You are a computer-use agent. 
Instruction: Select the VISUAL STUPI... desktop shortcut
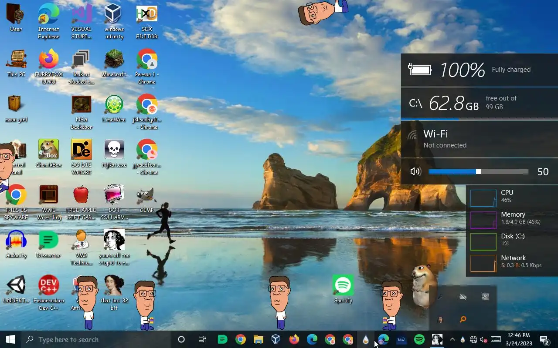(x=82, y=21)
